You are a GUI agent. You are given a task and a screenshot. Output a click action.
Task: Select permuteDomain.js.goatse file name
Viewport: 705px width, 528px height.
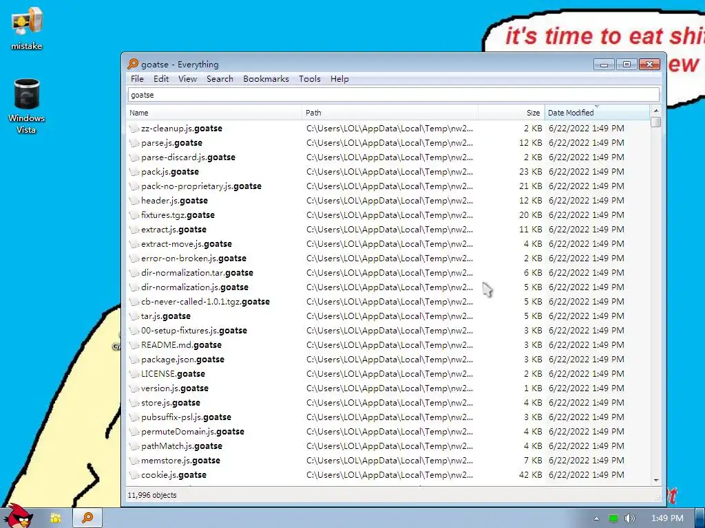tap(193, 432)
